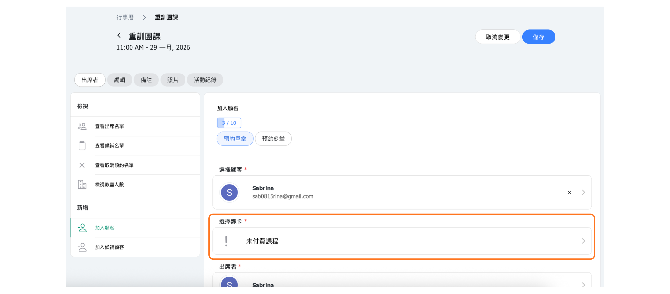The image size is (670, 294).
Task: Switch to the 編輯 tab
Action: [x=119, y=80]
